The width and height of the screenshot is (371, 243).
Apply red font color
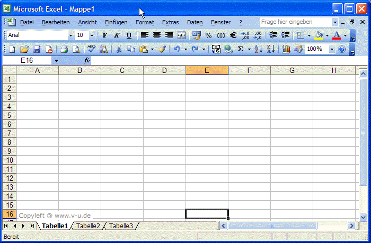tap(337, 35)
